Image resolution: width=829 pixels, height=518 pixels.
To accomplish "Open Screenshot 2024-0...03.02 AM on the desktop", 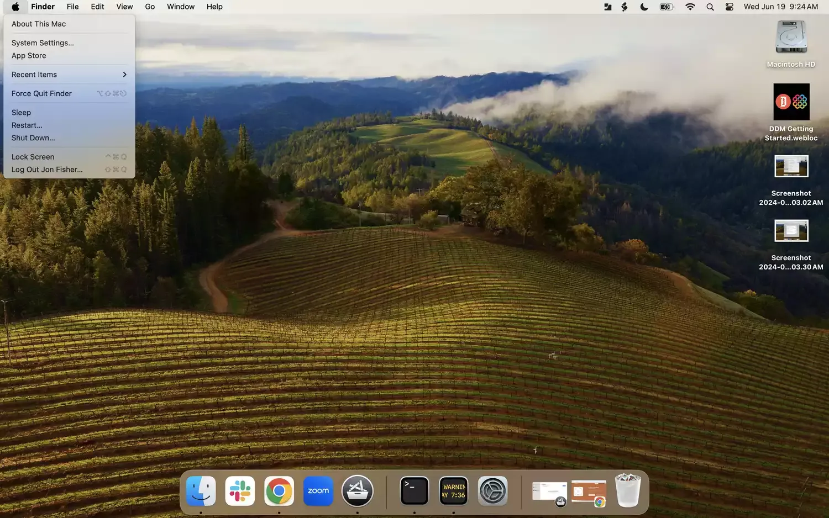I will [791, 166].
